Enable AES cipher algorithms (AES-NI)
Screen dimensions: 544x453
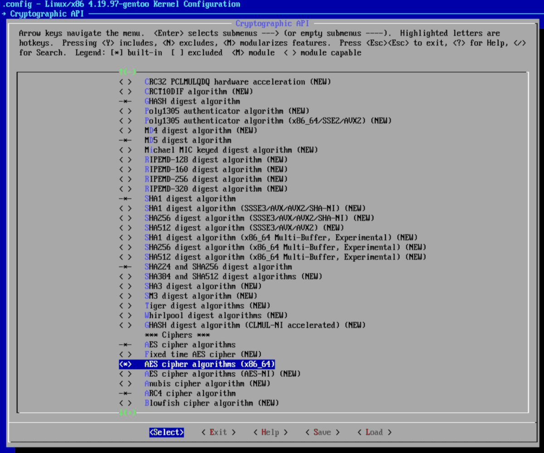126,374
